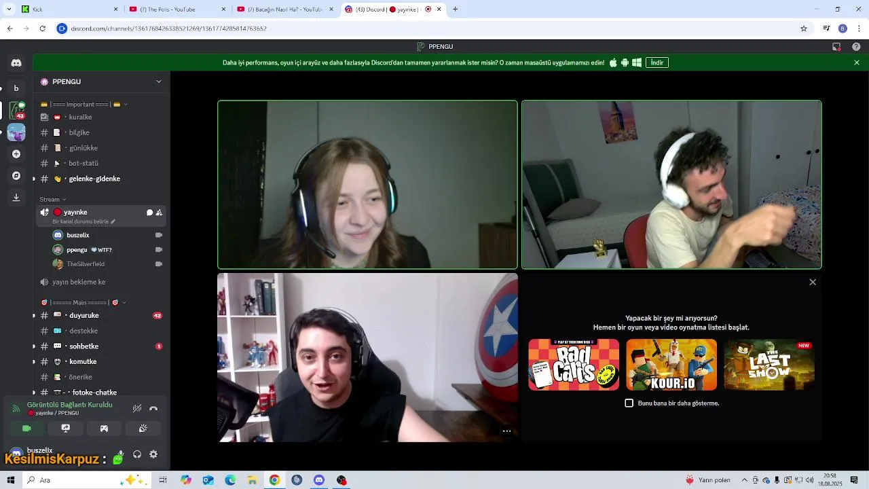Mute microphone in user panel

coord(120,454)
